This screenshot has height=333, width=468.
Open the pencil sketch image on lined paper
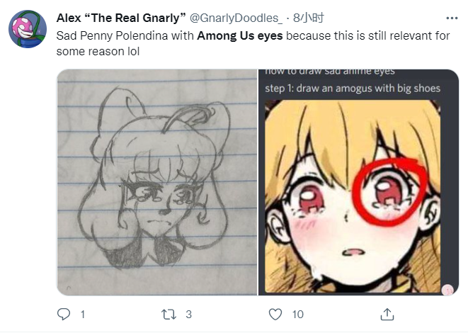[x=156, y=182]
